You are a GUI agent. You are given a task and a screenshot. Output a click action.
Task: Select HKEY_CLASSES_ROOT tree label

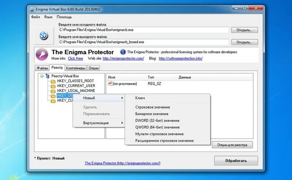coord(76,81)
